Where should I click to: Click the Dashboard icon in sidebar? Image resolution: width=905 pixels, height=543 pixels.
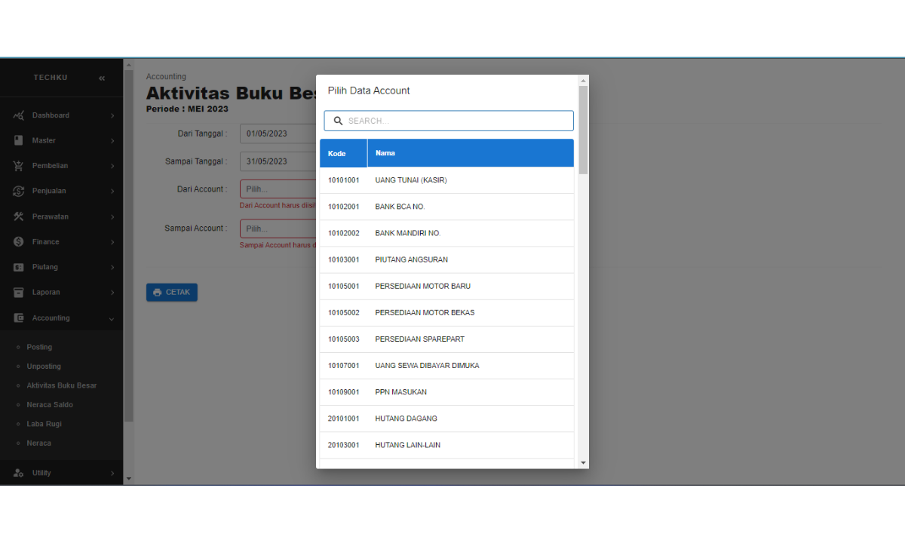[x=19, y=115]
